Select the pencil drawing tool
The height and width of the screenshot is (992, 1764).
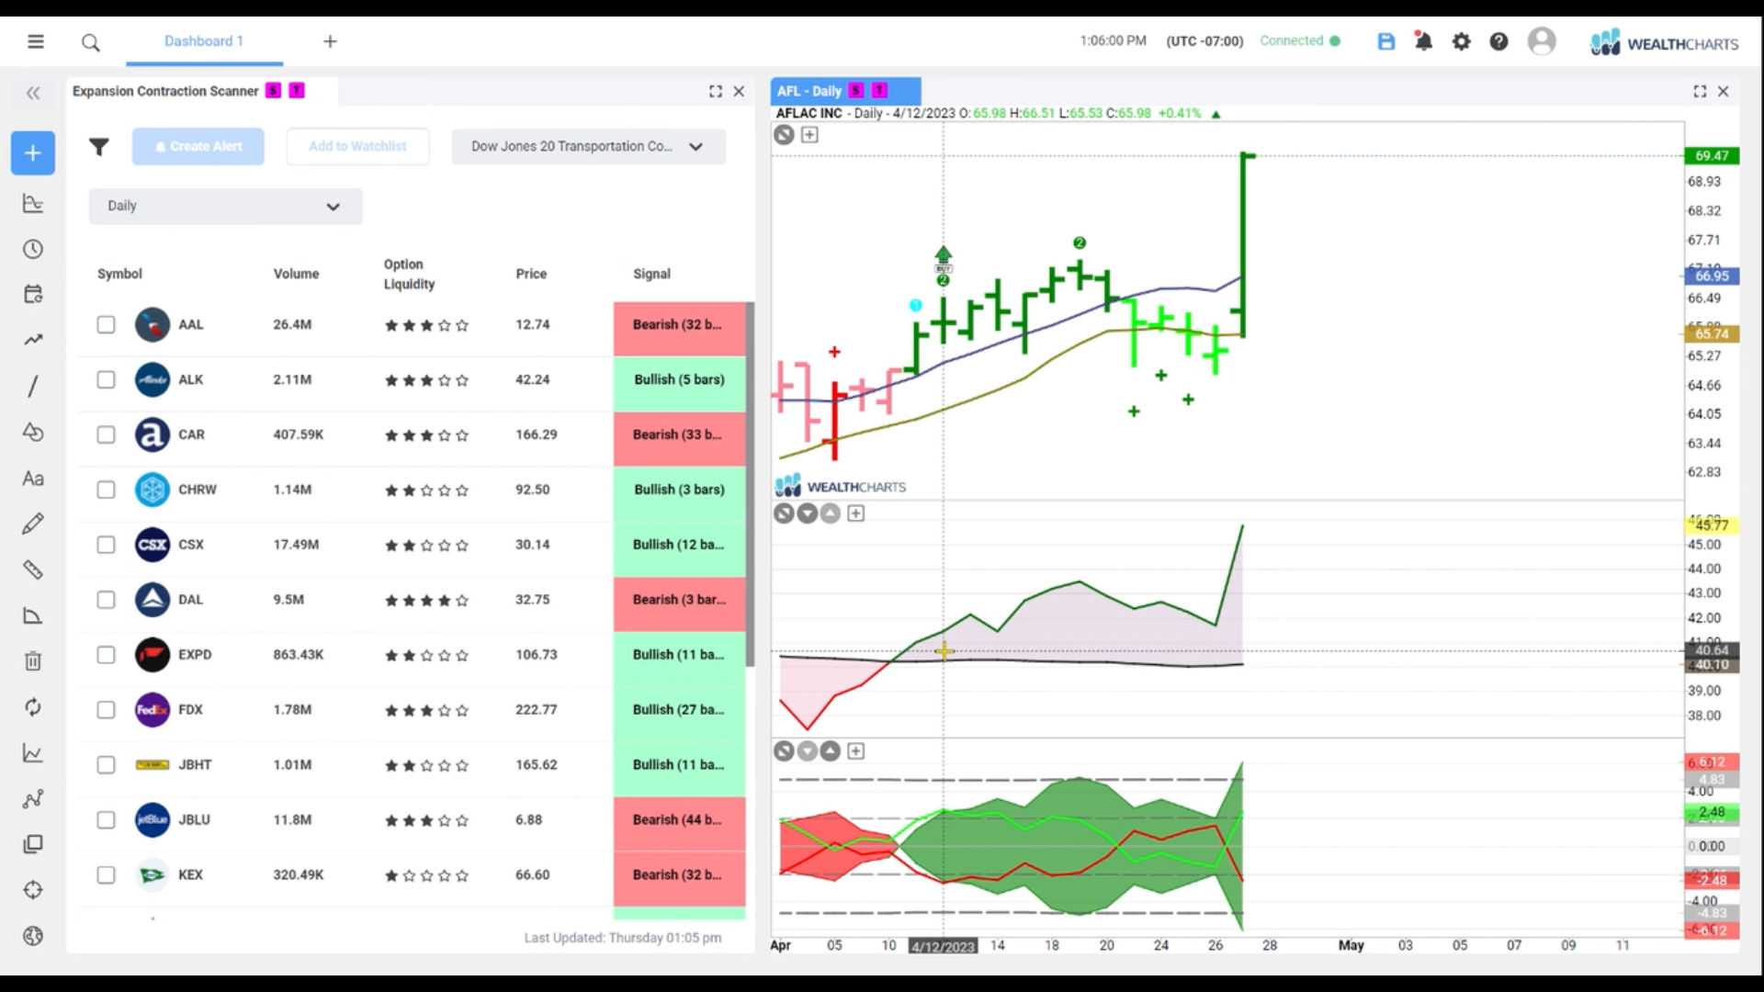pos(33,524)
